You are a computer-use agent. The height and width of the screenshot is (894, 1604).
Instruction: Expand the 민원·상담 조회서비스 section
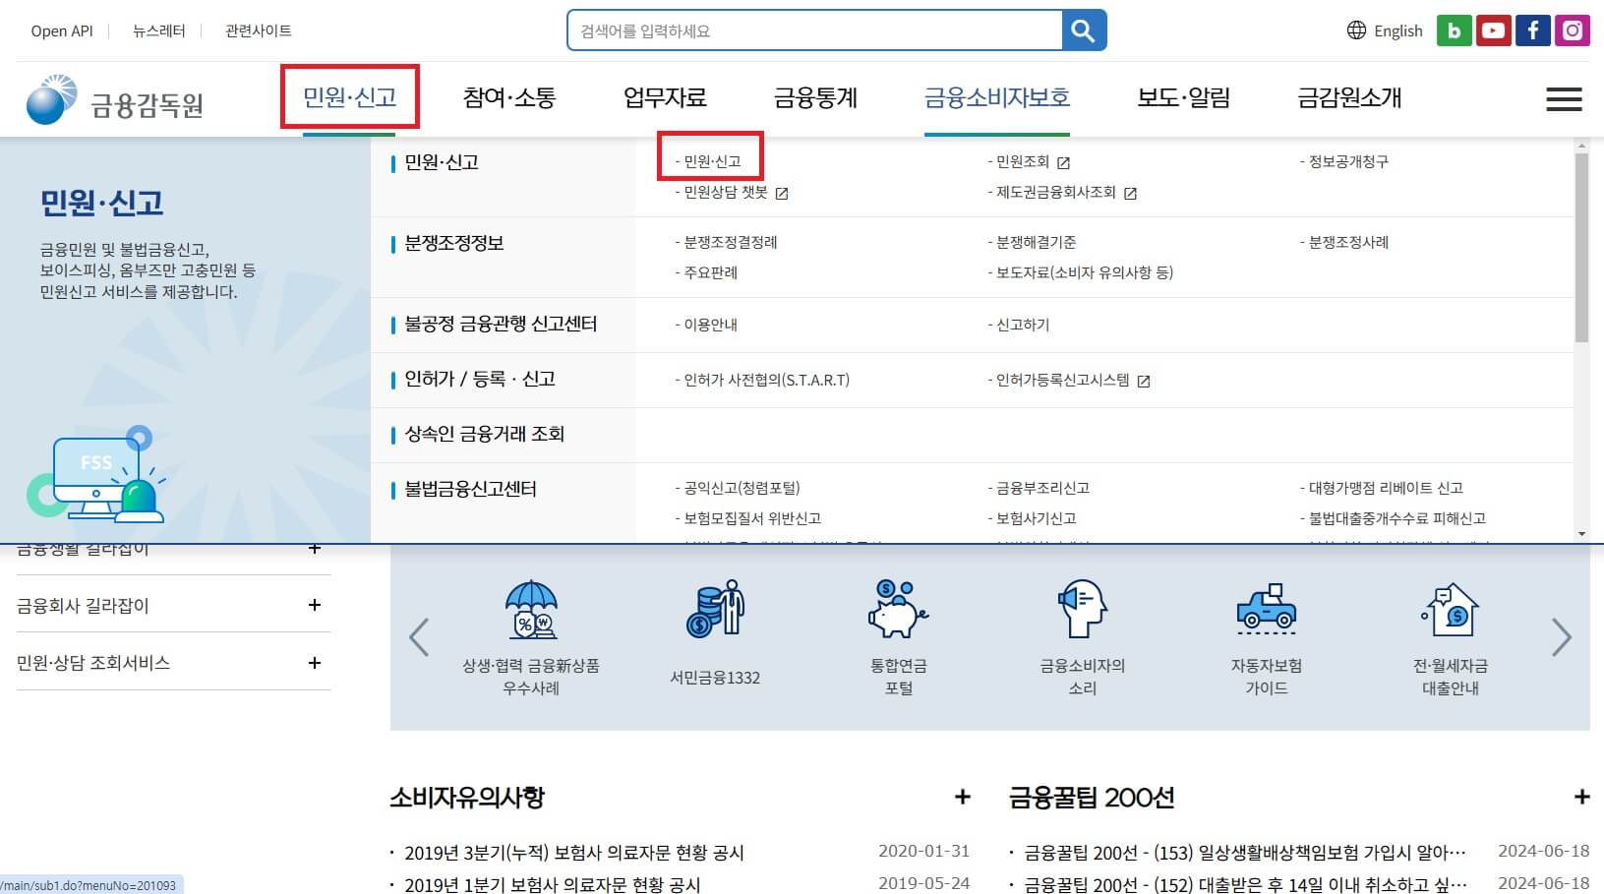(x=315, y=661)
